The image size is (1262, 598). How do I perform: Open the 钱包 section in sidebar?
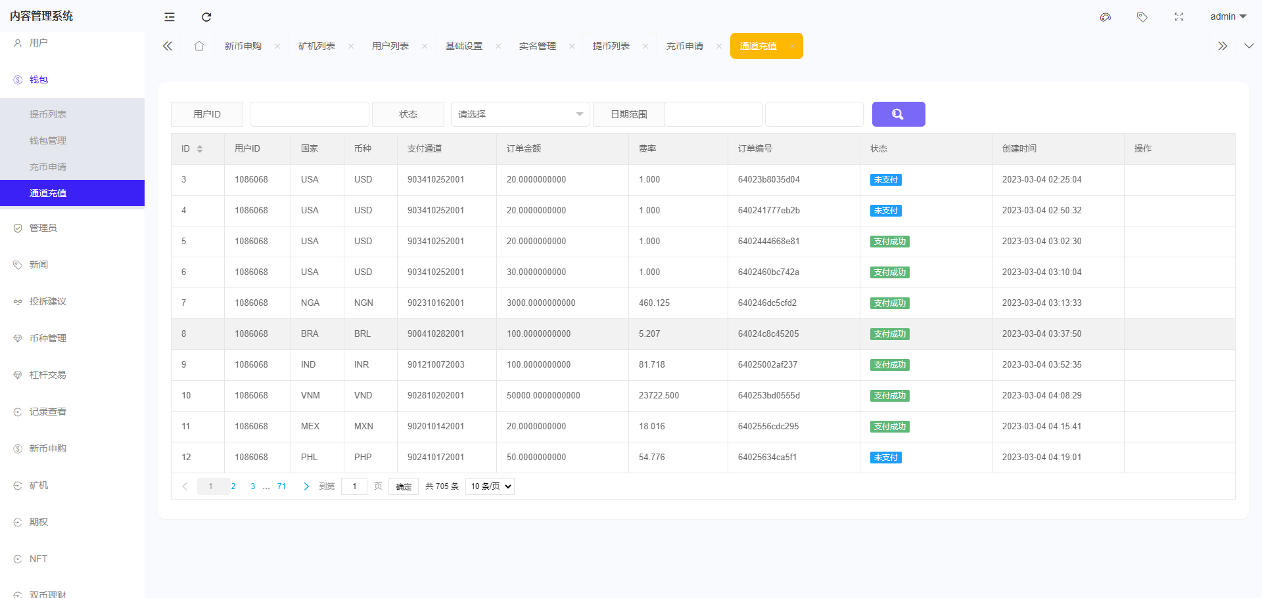tap(37, 79)
